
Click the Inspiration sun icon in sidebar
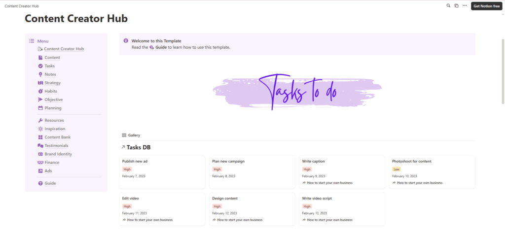click(x=40, y=129)
